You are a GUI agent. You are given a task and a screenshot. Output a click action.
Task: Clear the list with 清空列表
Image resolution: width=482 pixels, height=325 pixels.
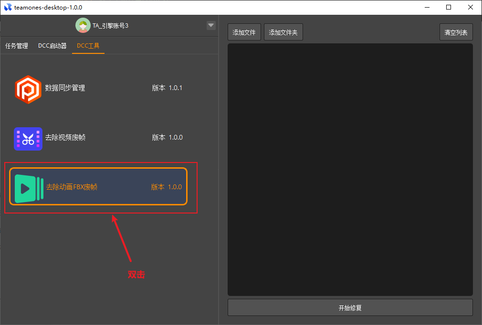click(x=456, y=32)
